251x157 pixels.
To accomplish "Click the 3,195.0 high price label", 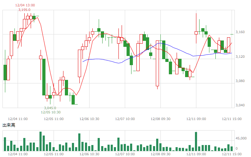I will pyautogui.click(x=24, y=10).
